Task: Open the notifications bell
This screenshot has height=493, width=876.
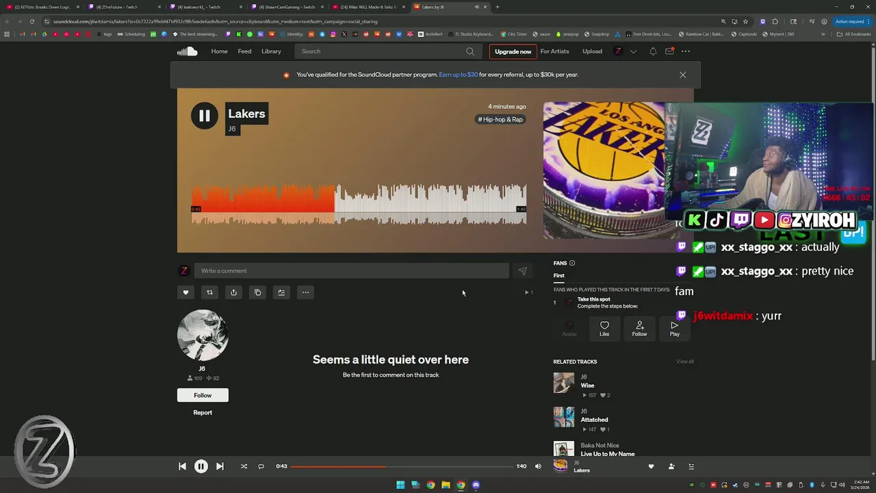Action: tap(653, 51)
